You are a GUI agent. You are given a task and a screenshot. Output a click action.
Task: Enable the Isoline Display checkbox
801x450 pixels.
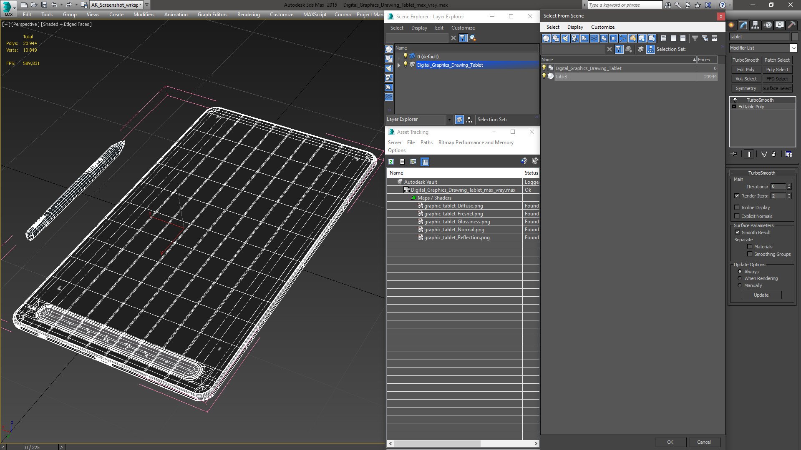click(737, 207)
